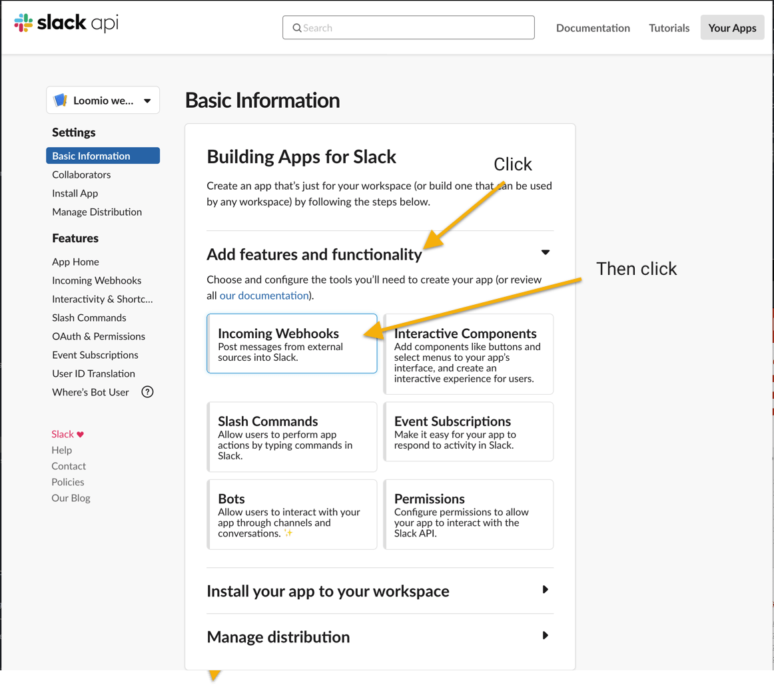The width and height of the screenshot is (774, 685).
Task: Select the Event Subscriptions feature card
Action: (468, 431)
